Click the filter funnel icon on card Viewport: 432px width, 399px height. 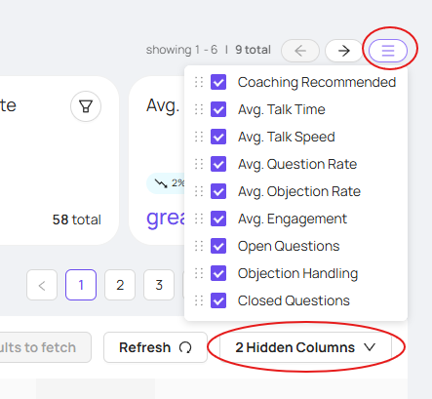tap(86, 106)
